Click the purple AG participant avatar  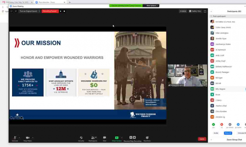click(212, 44)
